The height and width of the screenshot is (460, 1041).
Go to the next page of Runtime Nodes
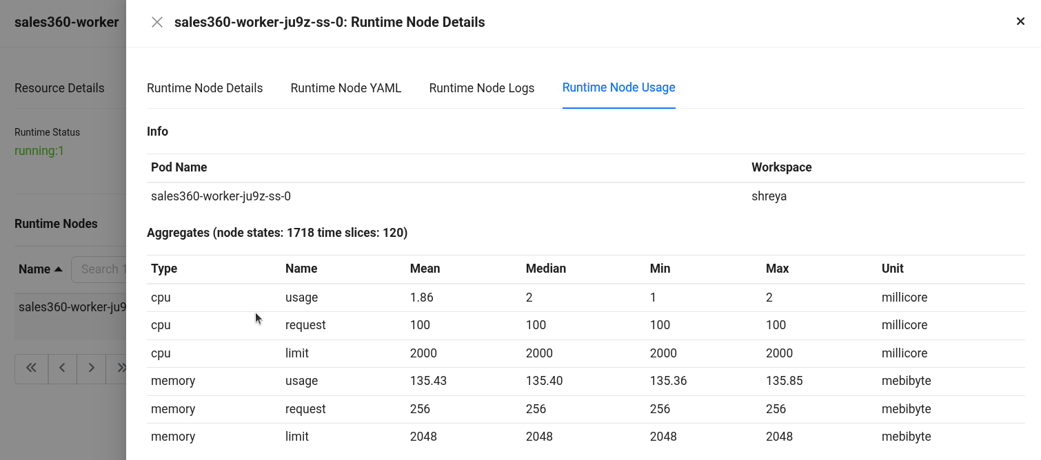[x=91, y=368]
